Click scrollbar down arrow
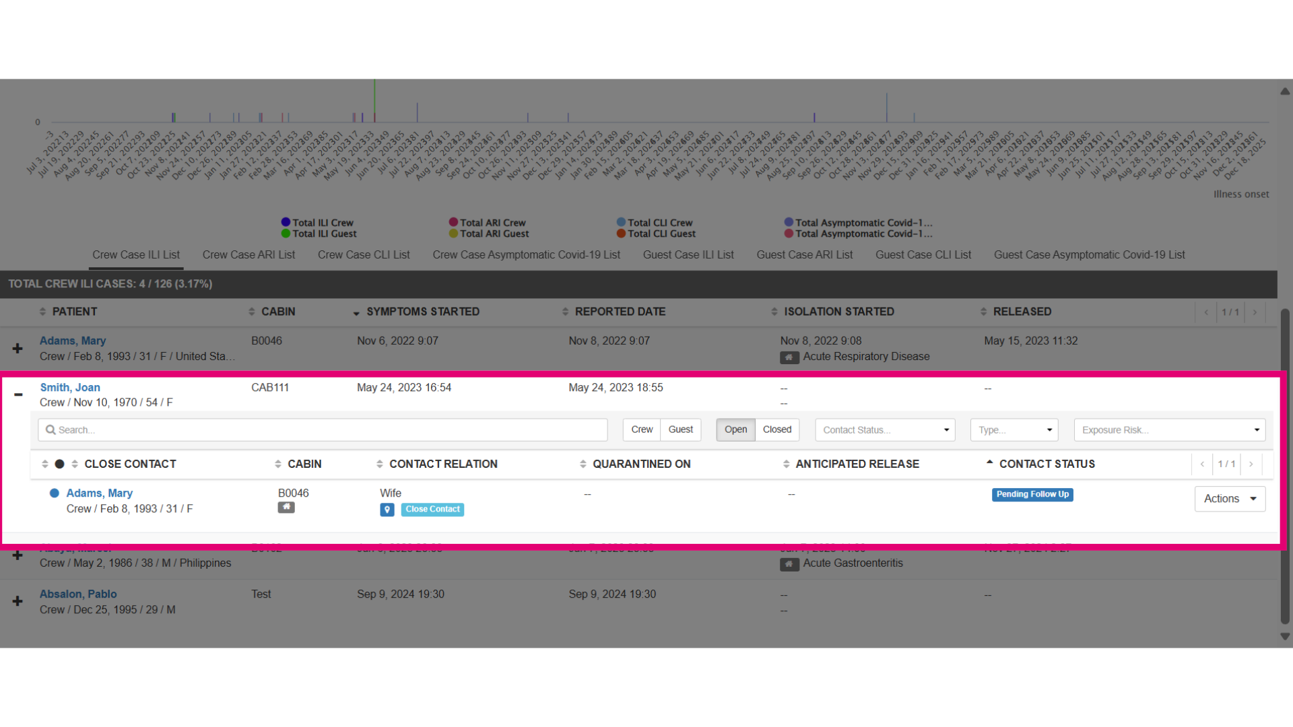Image resolution: width=1293 pixels, height=727 pixels. pos(1285,636)
